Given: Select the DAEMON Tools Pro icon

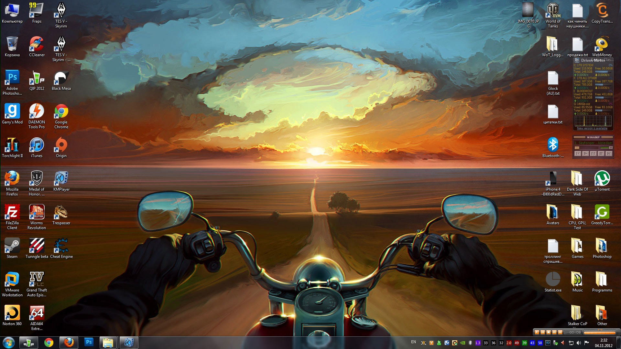Looking at the screenshot, I should click(37, 116).
